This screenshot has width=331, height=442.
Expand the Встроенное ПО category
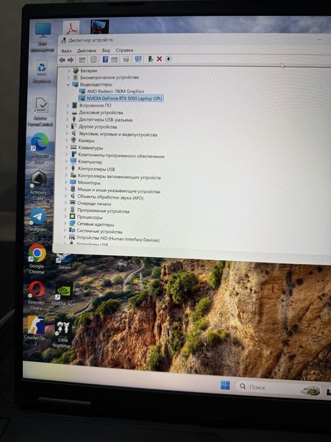click(67, 105)
